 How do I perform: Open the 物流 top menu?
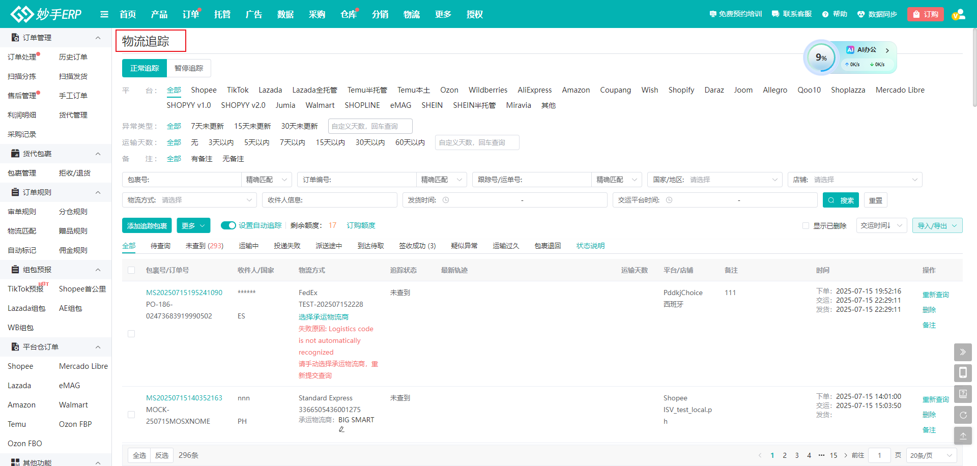point(412,14)
